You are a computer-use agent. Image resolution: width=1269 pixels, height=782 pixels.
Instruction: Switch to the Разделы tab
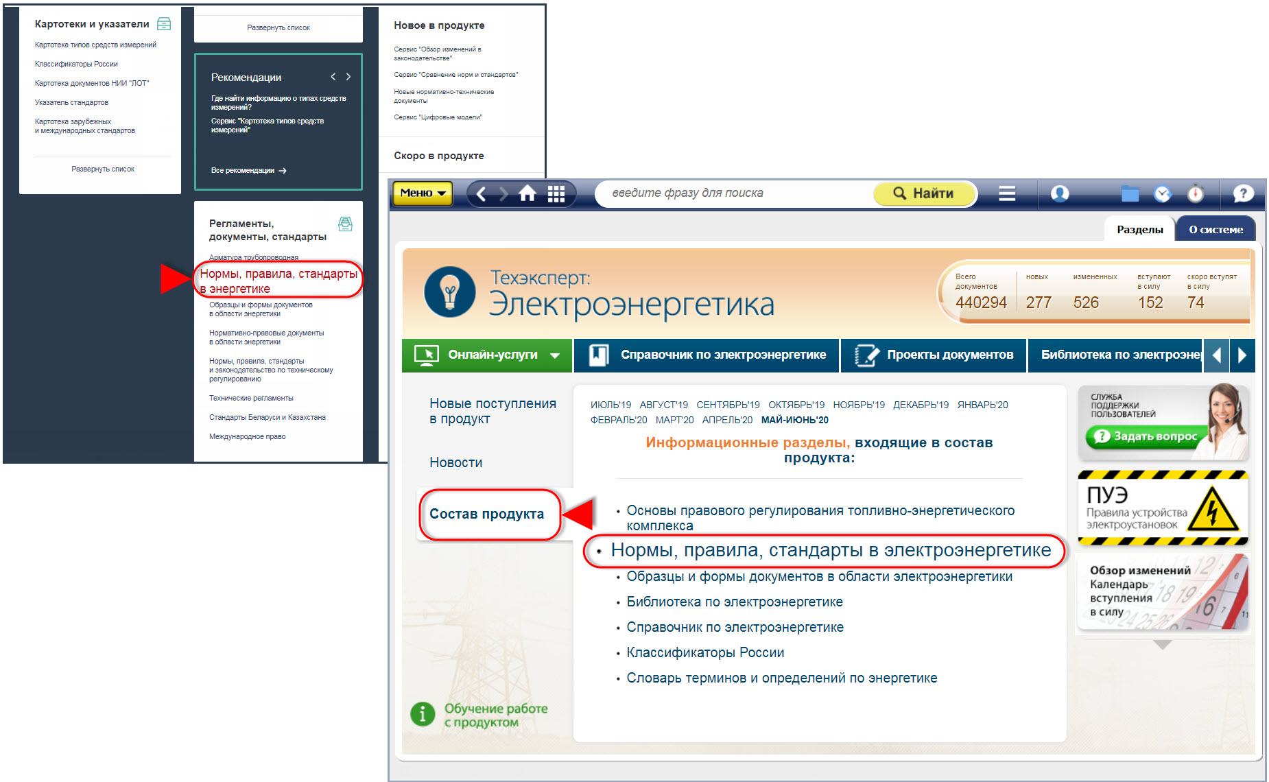pyautogui.click(x=1139, y=230)
